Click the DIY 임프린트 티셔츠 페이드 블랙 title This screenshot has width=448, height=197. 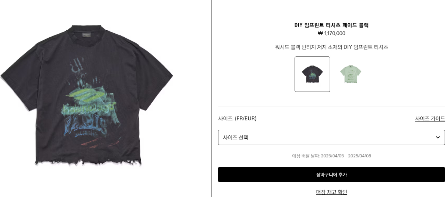[332, 25]
